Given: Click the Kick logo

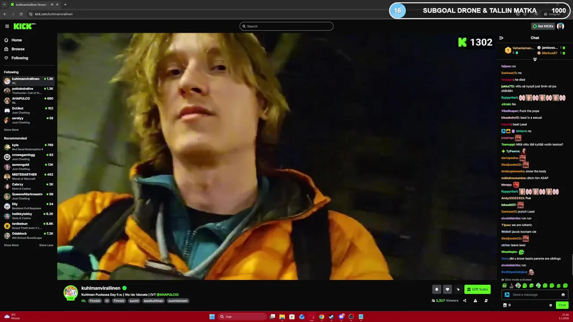Looking at the screenshot, I should pos(24,26).
